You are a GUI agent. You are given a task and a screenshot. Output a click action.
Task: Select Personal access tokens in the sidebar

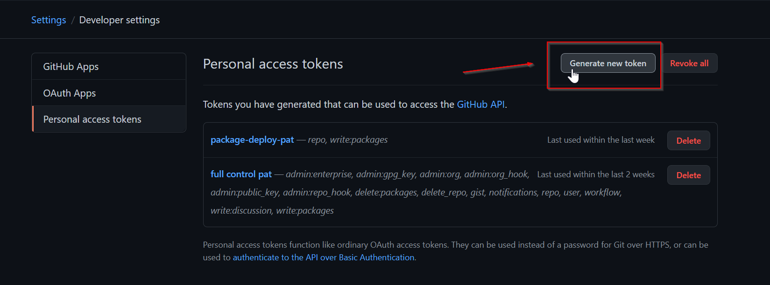coord(109,119)
